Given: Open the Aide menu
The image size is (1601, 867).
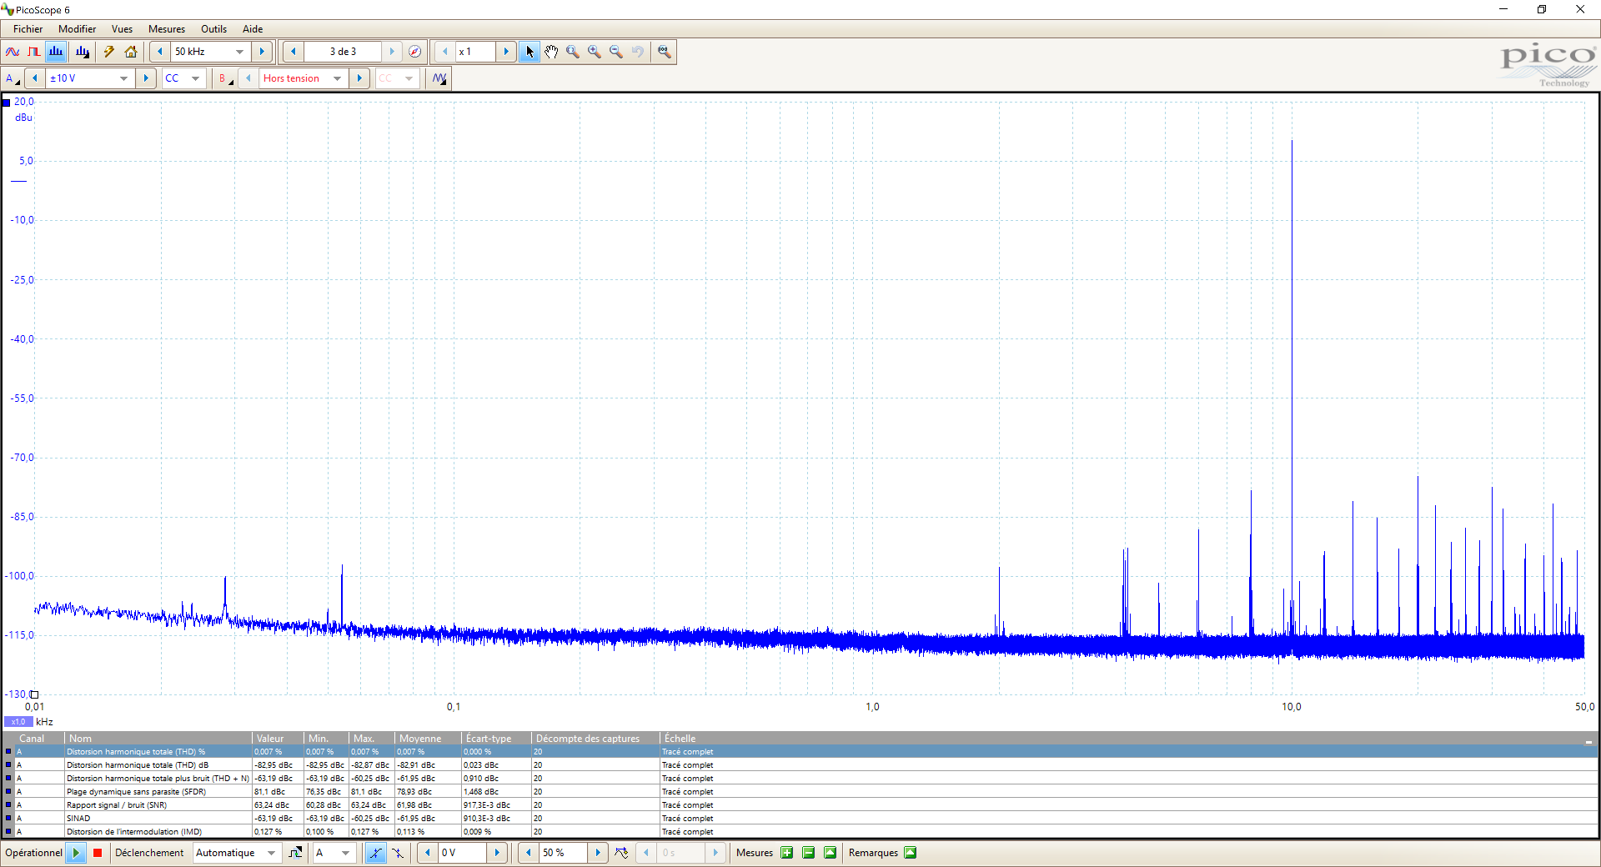Looking at the screenshot, I should (253, 28).
